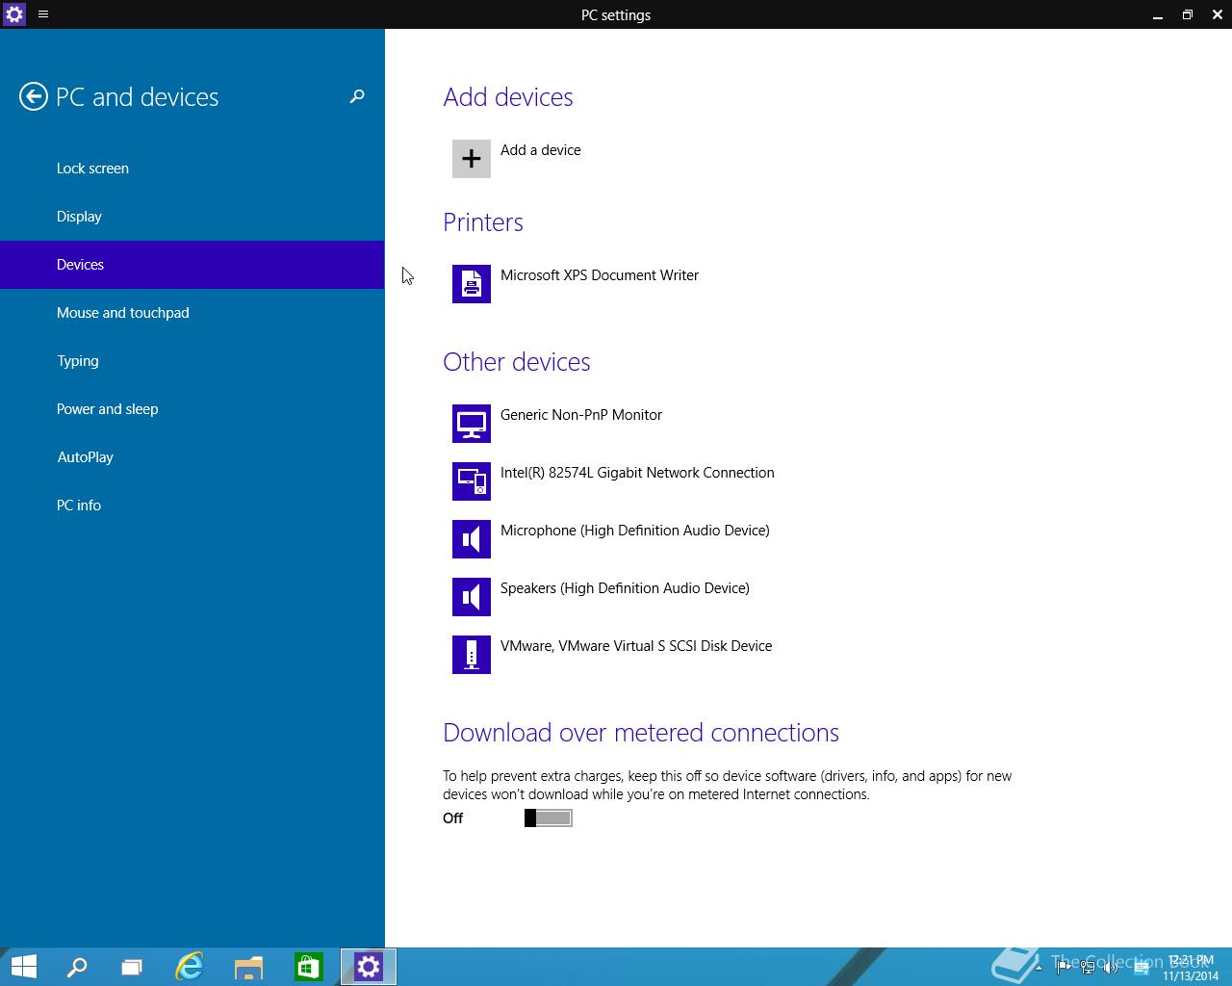Click the Add devices section heading
This screenshot has width=1232, height=986.
pos(508,97)
